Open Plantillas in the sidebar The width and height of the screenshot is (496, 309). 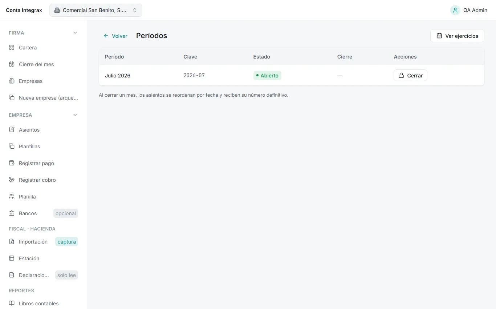(x=43, y=147)
